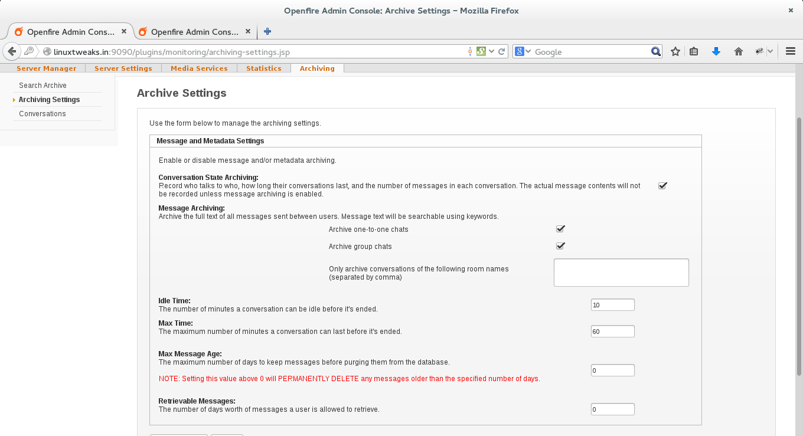This screenshot has height=436, width=803.
Task: Bookmark this page with the star icon
Action: pos(675,51)
